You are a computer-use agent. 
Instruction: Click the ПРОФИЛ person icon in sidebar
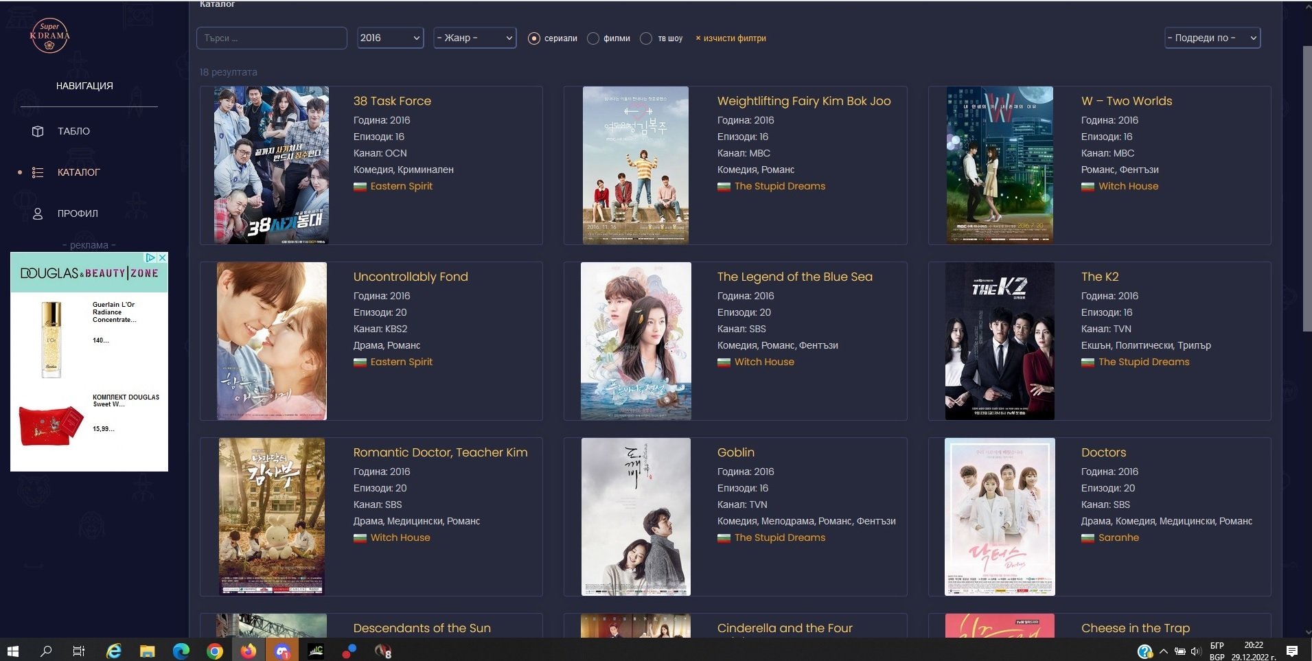click(38, 213)
